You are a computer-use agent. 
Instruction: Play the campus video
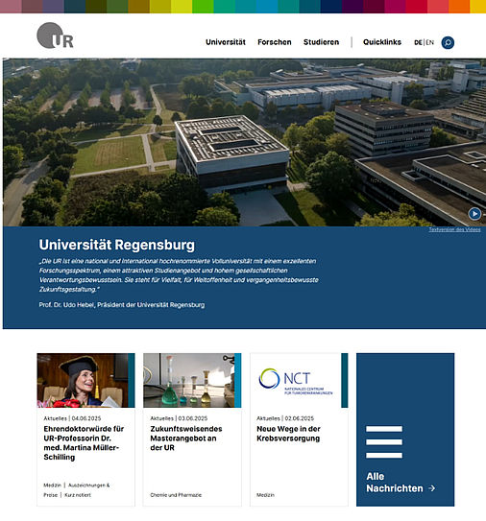[474, 214]
